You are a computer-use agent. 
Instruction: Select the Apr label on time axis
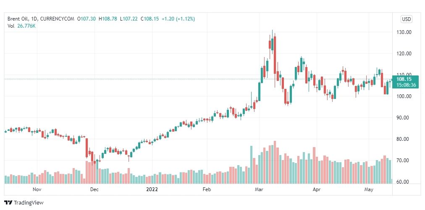click(316, 189)
